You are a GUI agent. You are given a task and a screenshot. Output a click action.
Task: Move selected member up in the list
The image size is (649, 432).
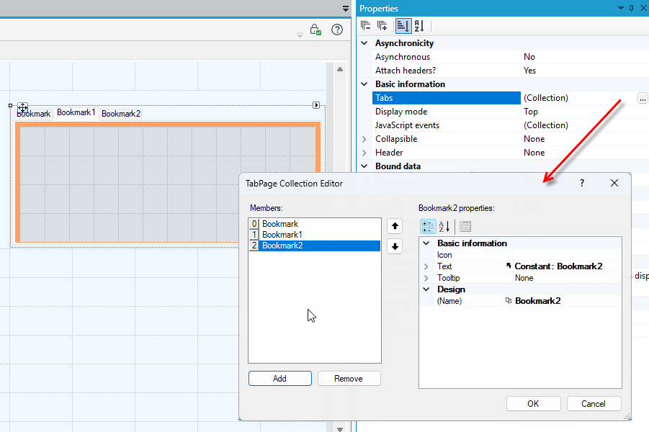tap(395, 226)
